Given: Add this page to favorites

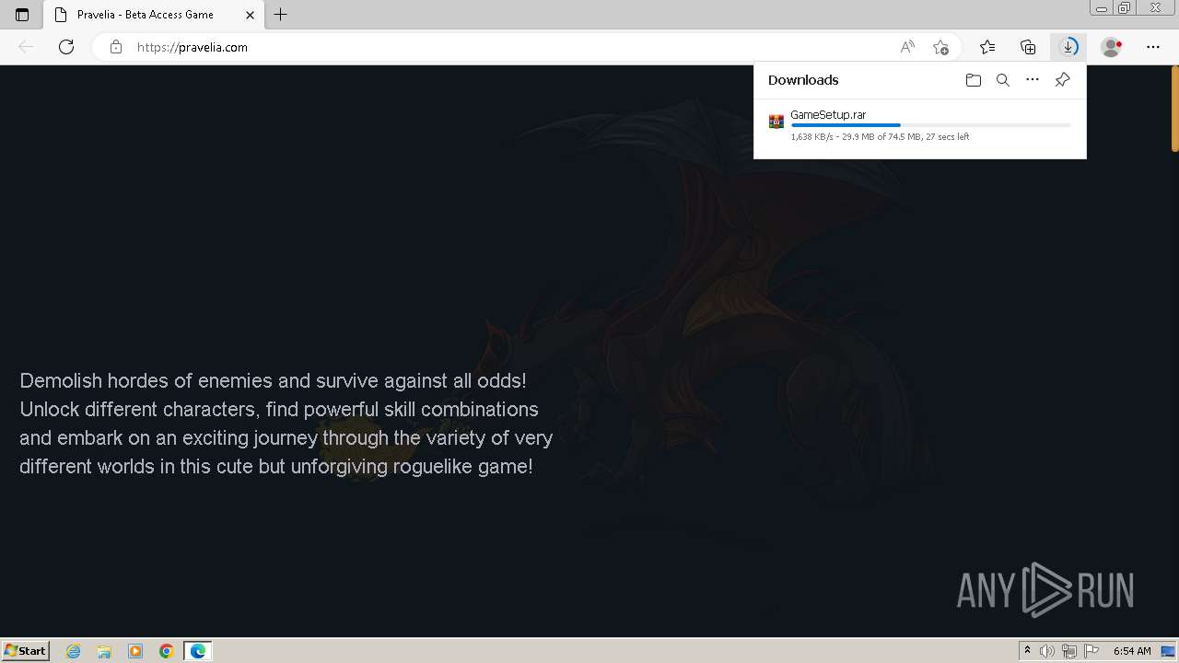Looking at the screenshot, I should 940,47.
